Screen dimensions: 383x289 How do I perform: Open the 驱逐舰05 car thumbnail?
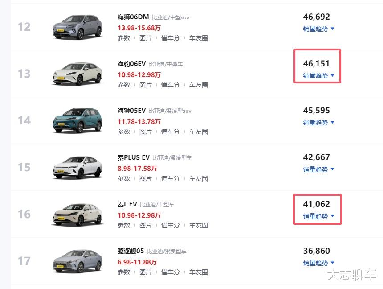tap(77, 261)
